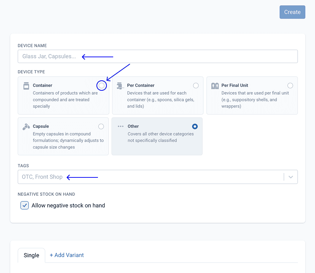Pick the Capsule device type radio
Screen dimensions: 315x273
coord(101,126)
